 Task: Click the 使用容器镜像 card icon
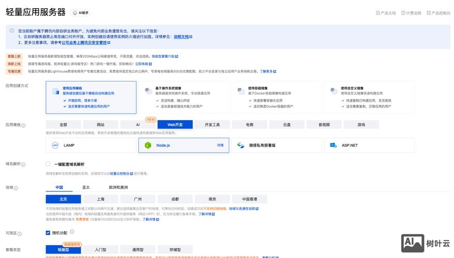241,91
